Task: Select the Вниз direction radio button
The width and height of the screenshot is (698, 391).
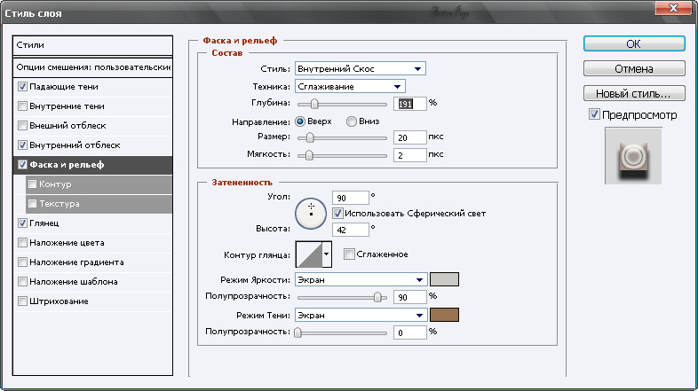Action: 352,121
